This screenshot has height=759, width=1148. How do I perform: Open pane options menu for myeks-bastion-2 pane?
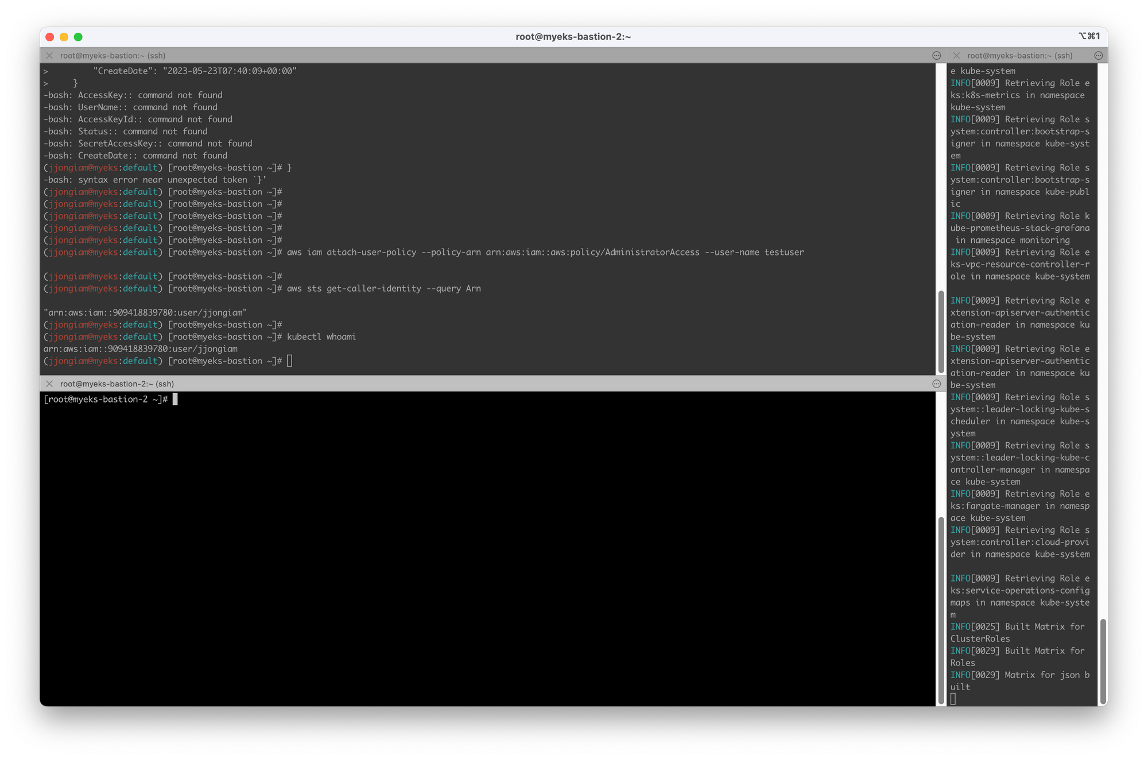tap(936, 384)
